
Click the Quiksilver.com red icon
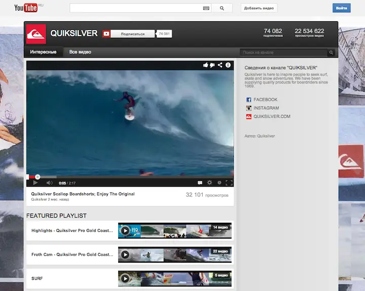coord(248,117)
